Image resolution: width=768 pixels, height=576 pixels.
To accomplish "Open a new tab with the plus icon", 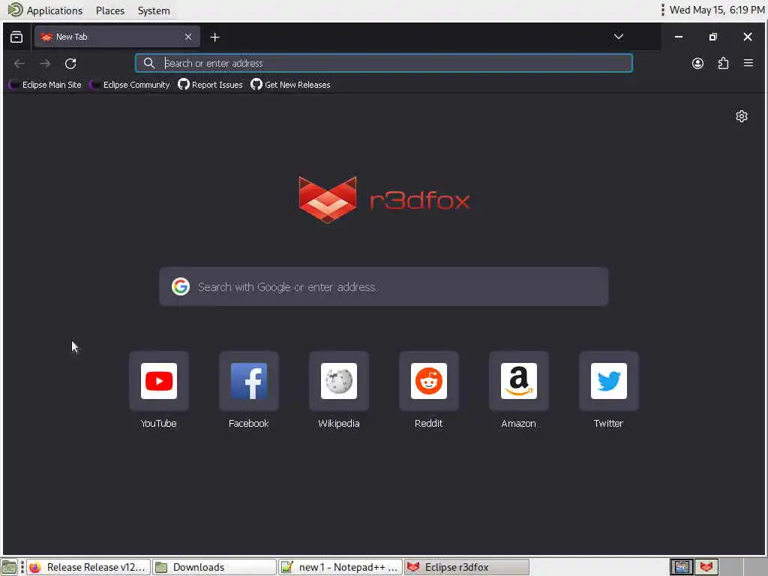I will click(x=214, y=37).
